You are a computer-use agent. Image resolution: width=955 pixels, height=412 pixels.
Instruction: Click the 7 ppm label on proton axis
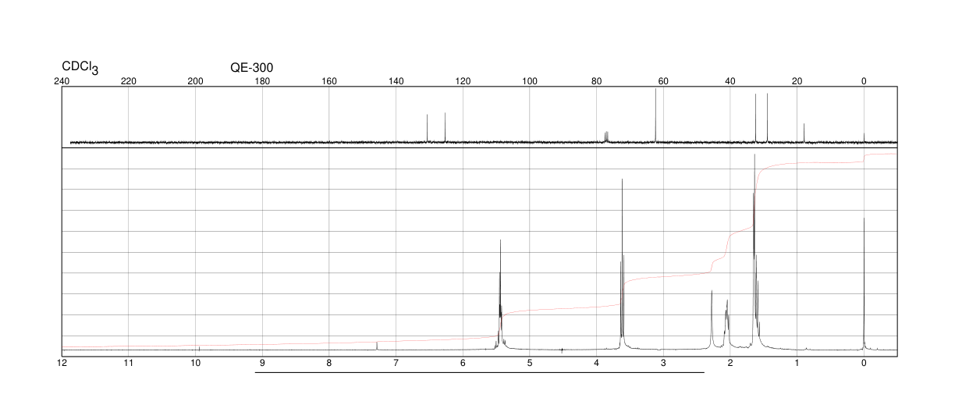pyautogui.click(x=396, y=363)
